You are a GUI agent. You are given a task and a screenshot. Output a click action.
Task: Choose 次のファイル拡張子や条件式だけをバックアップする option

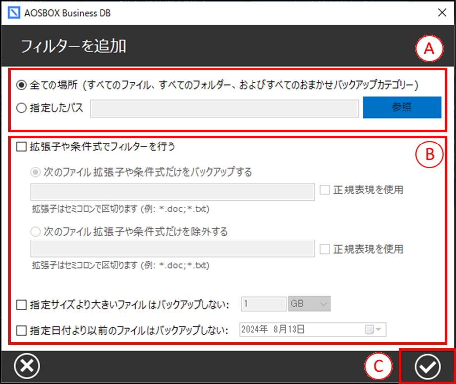(36, 172)
